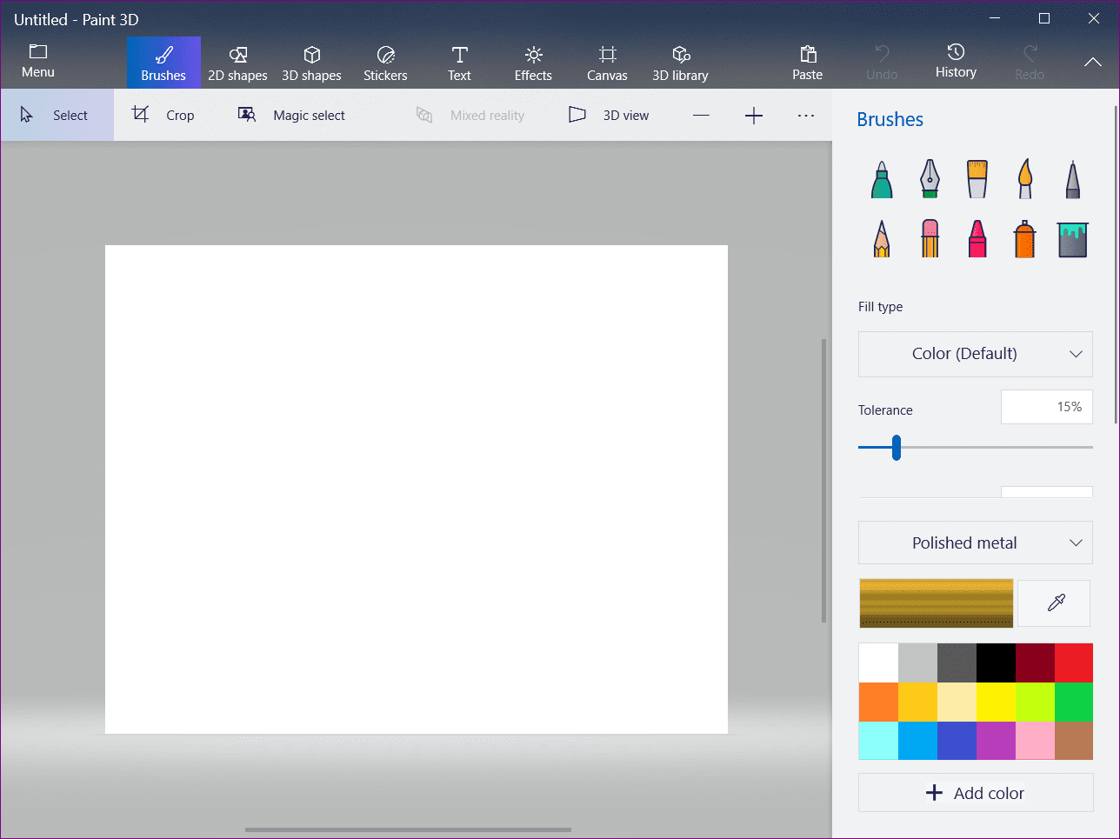
Task: Open the 3D library tab
Action: coord(680,63)
